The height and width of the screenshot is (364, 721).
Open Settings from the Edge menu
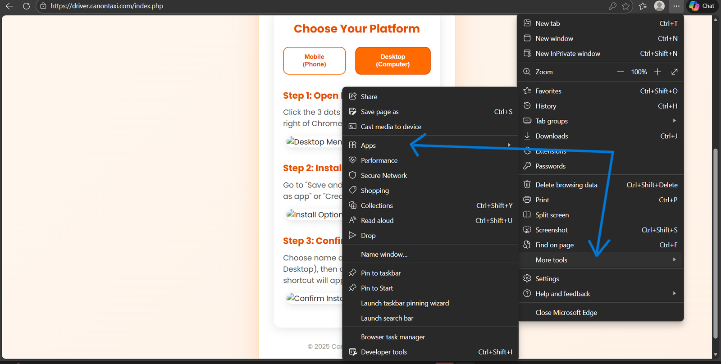point(601,279)
